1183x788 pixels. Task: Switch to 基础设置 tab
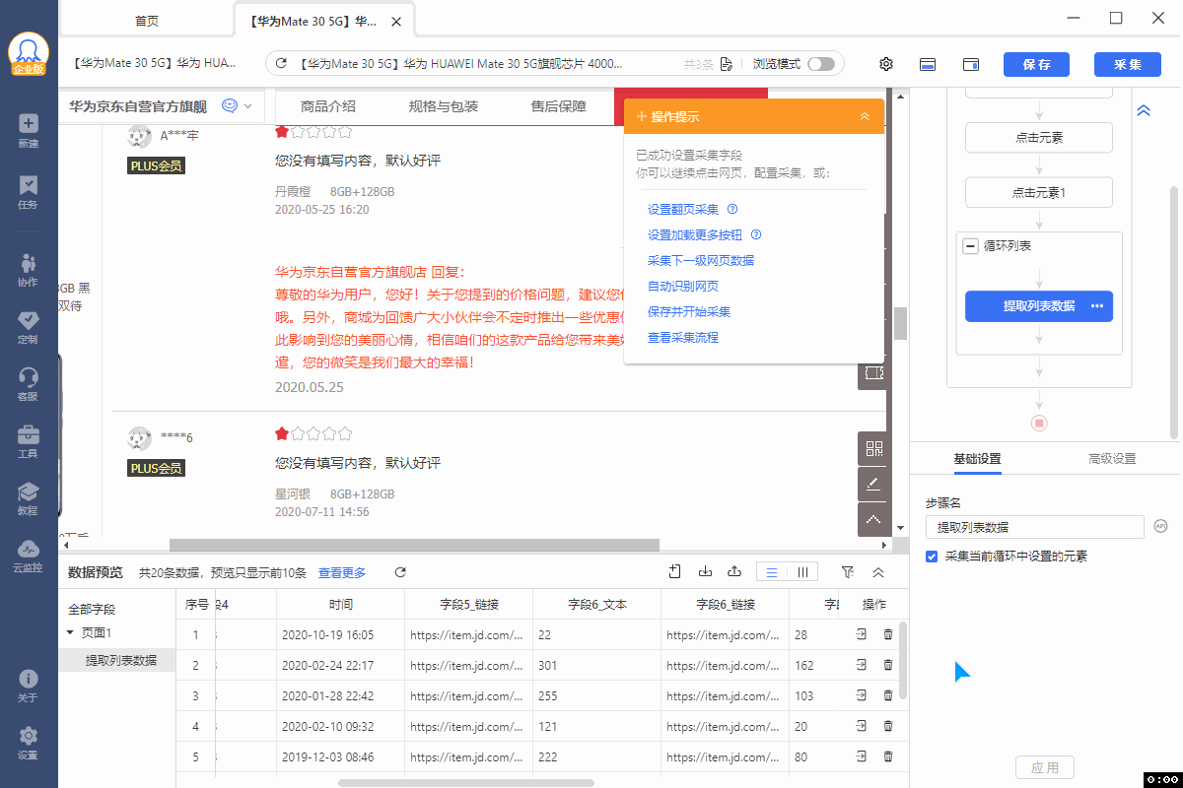point(977,459)
